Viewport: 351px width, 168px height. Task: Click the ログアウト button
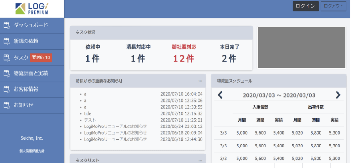pyautogui.click(x=333, y=6)
